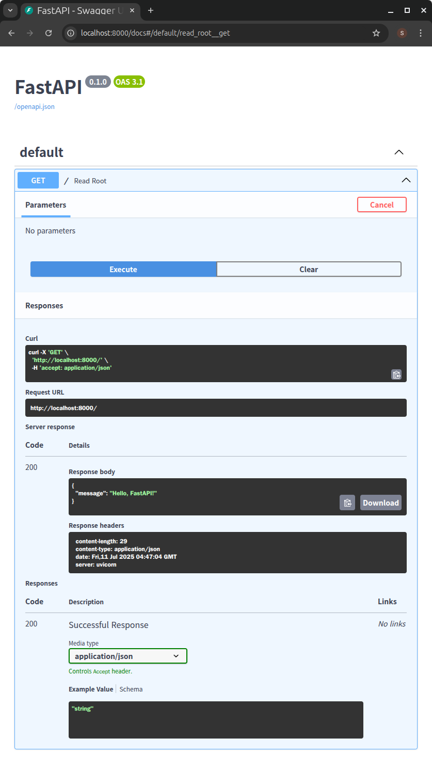Click the Server response heading
Viewport: 432px width, 769px height.
pos(50,427)
